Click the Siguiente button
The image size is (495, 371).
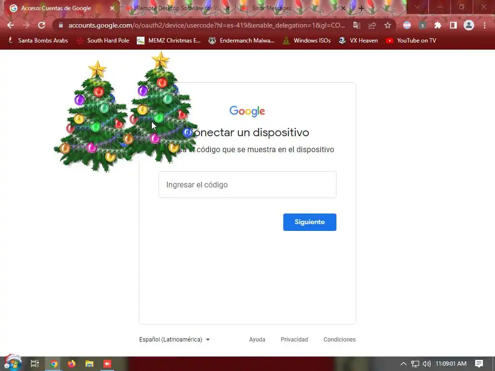pos(310,222)
